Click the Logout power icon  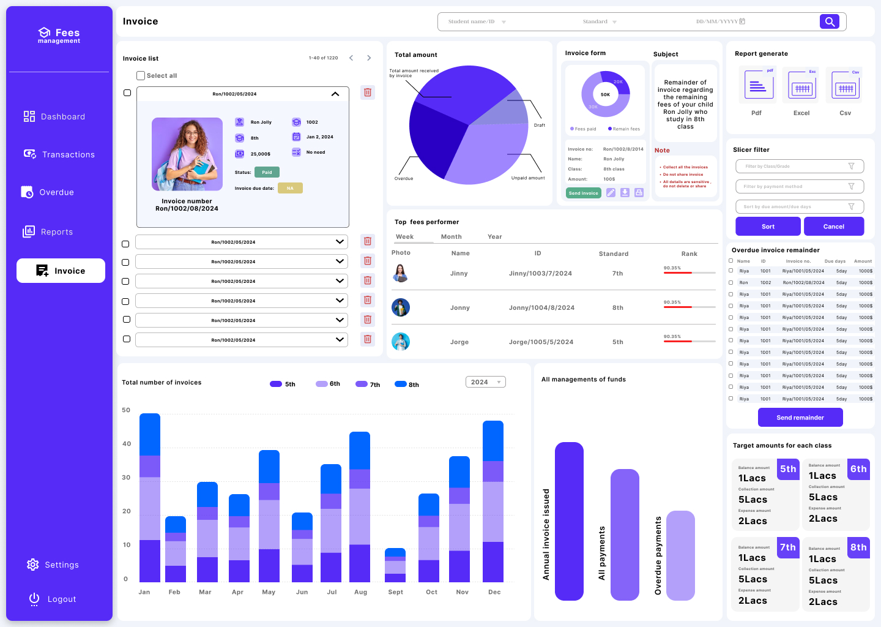34,599
